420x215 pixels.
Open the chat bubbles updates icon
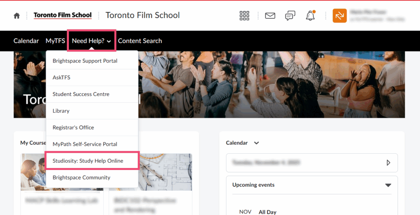(290, 16)
